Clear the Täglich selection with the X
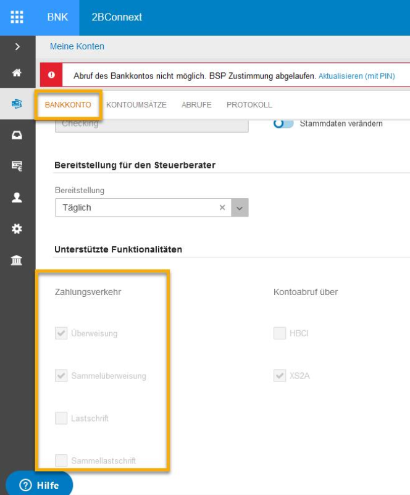410x495 pixels. click(222, 207)
